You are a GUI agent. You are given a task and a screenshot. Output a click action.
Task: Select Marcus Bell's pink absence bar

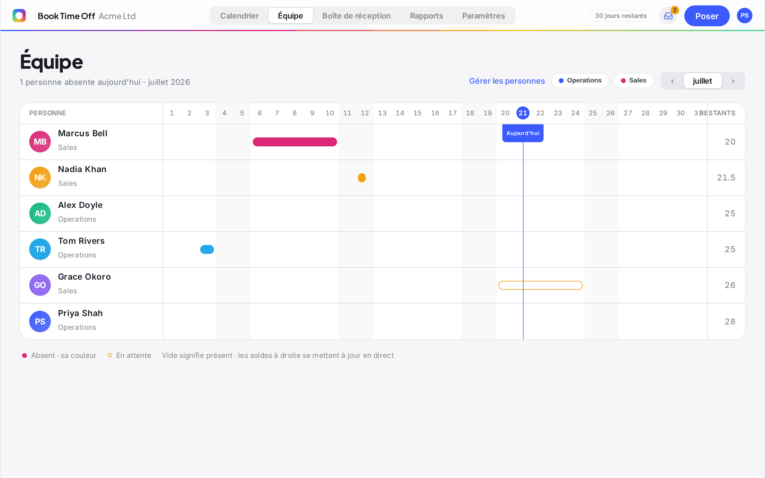(x=295, y=142)
